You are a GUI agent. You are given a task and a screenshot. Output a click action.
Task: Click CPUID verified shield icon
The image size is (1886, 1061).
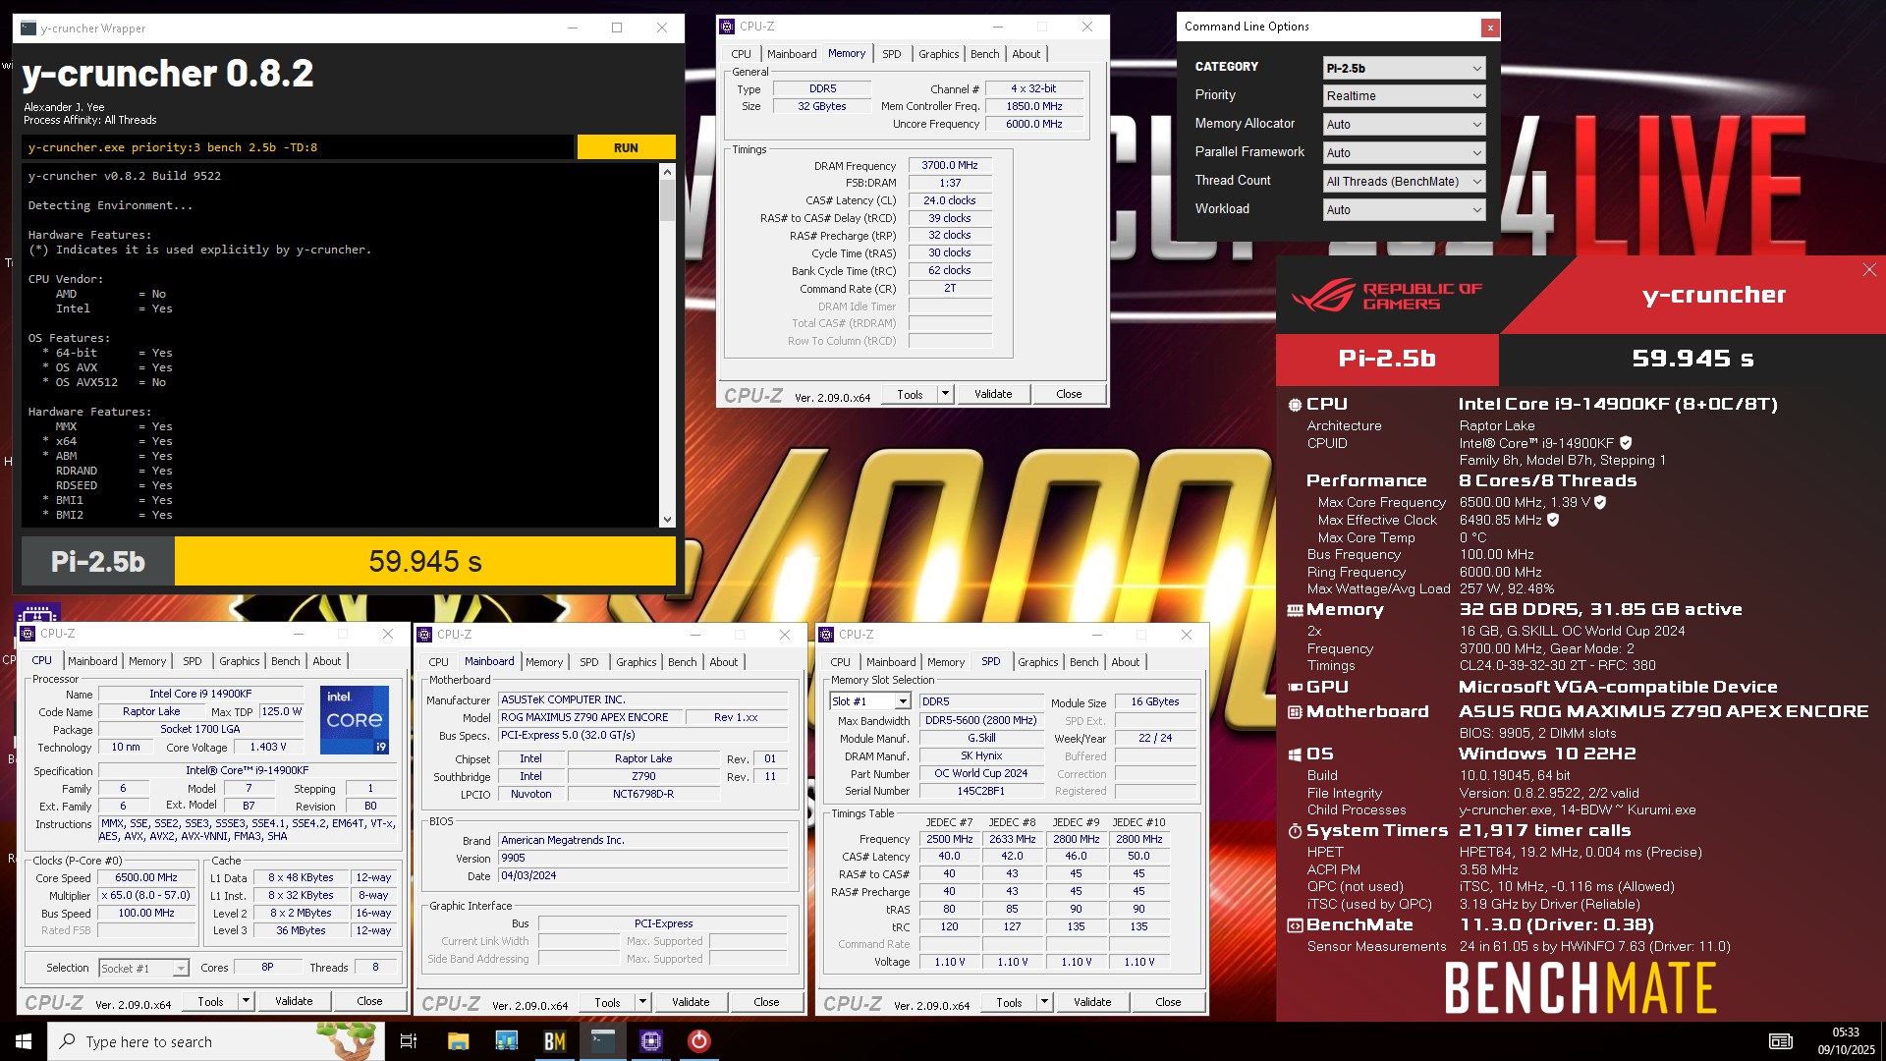click(x=1626, y=443)
